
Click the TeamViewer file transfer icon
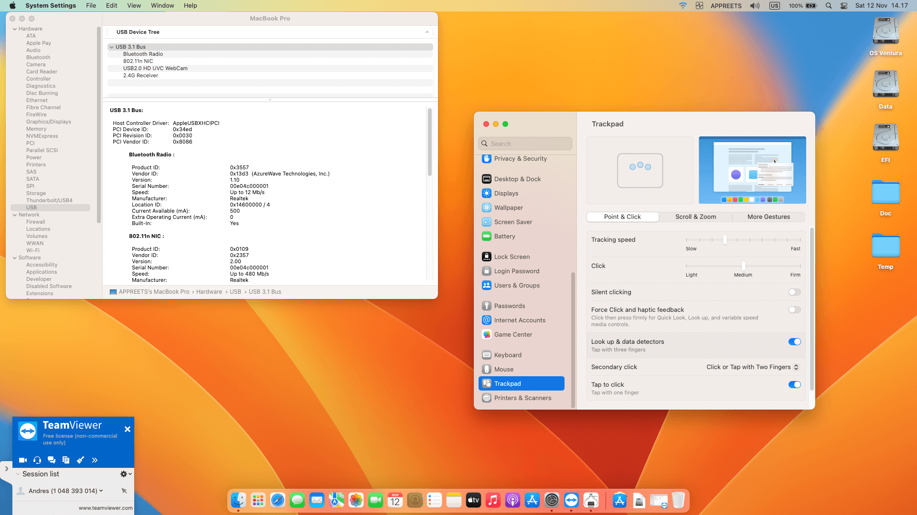pyautogui.click(x=66, y=460)
